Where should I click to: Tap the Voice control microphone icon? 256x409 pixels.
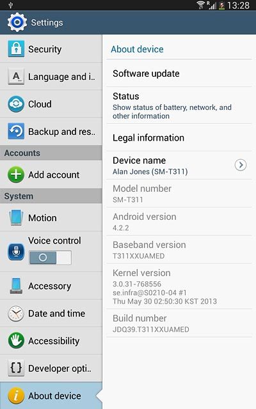point(16,251)
